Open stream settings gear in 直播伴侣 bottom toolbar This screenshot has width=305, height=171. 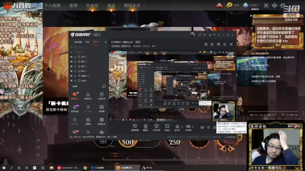coord(214,127)
